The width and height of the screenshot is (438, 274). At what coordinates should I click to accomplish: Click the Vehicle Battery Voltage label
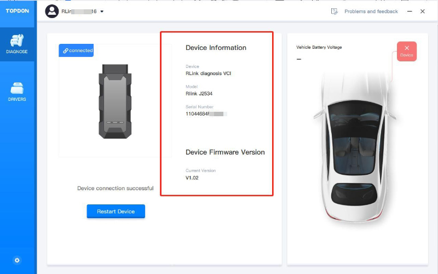pyautogui.click(x=319, y=48)
